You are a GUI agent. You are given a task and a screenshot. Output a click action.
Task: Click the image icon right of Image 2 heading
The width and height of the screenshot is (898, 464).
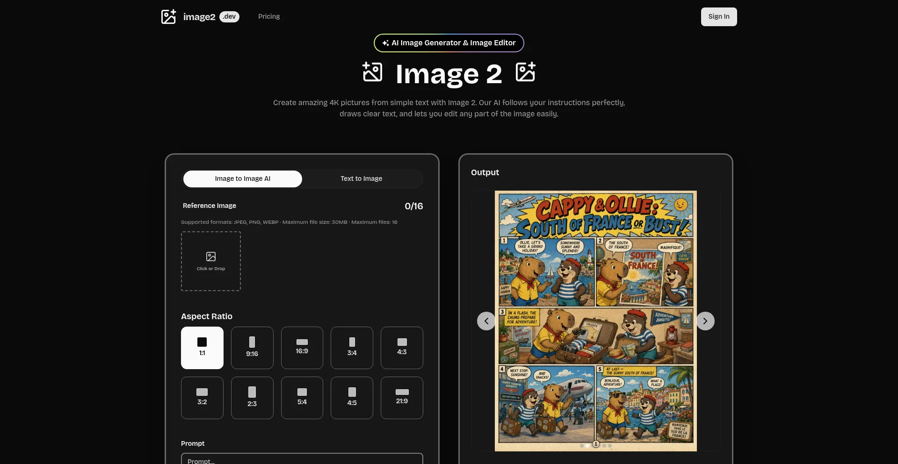click(x=525, y=72)
